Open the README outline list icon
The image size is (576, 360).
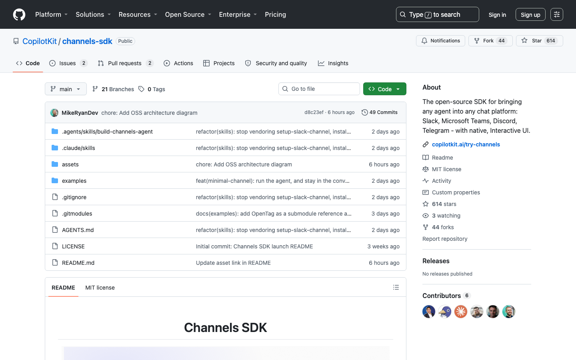tap(396, 287)
